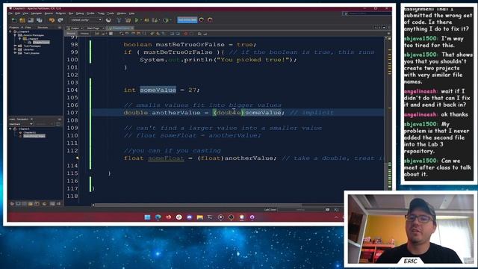Open Discord from the taskbar
The width and height of the screenshot is (478, 269).
(x=189, y=217)
